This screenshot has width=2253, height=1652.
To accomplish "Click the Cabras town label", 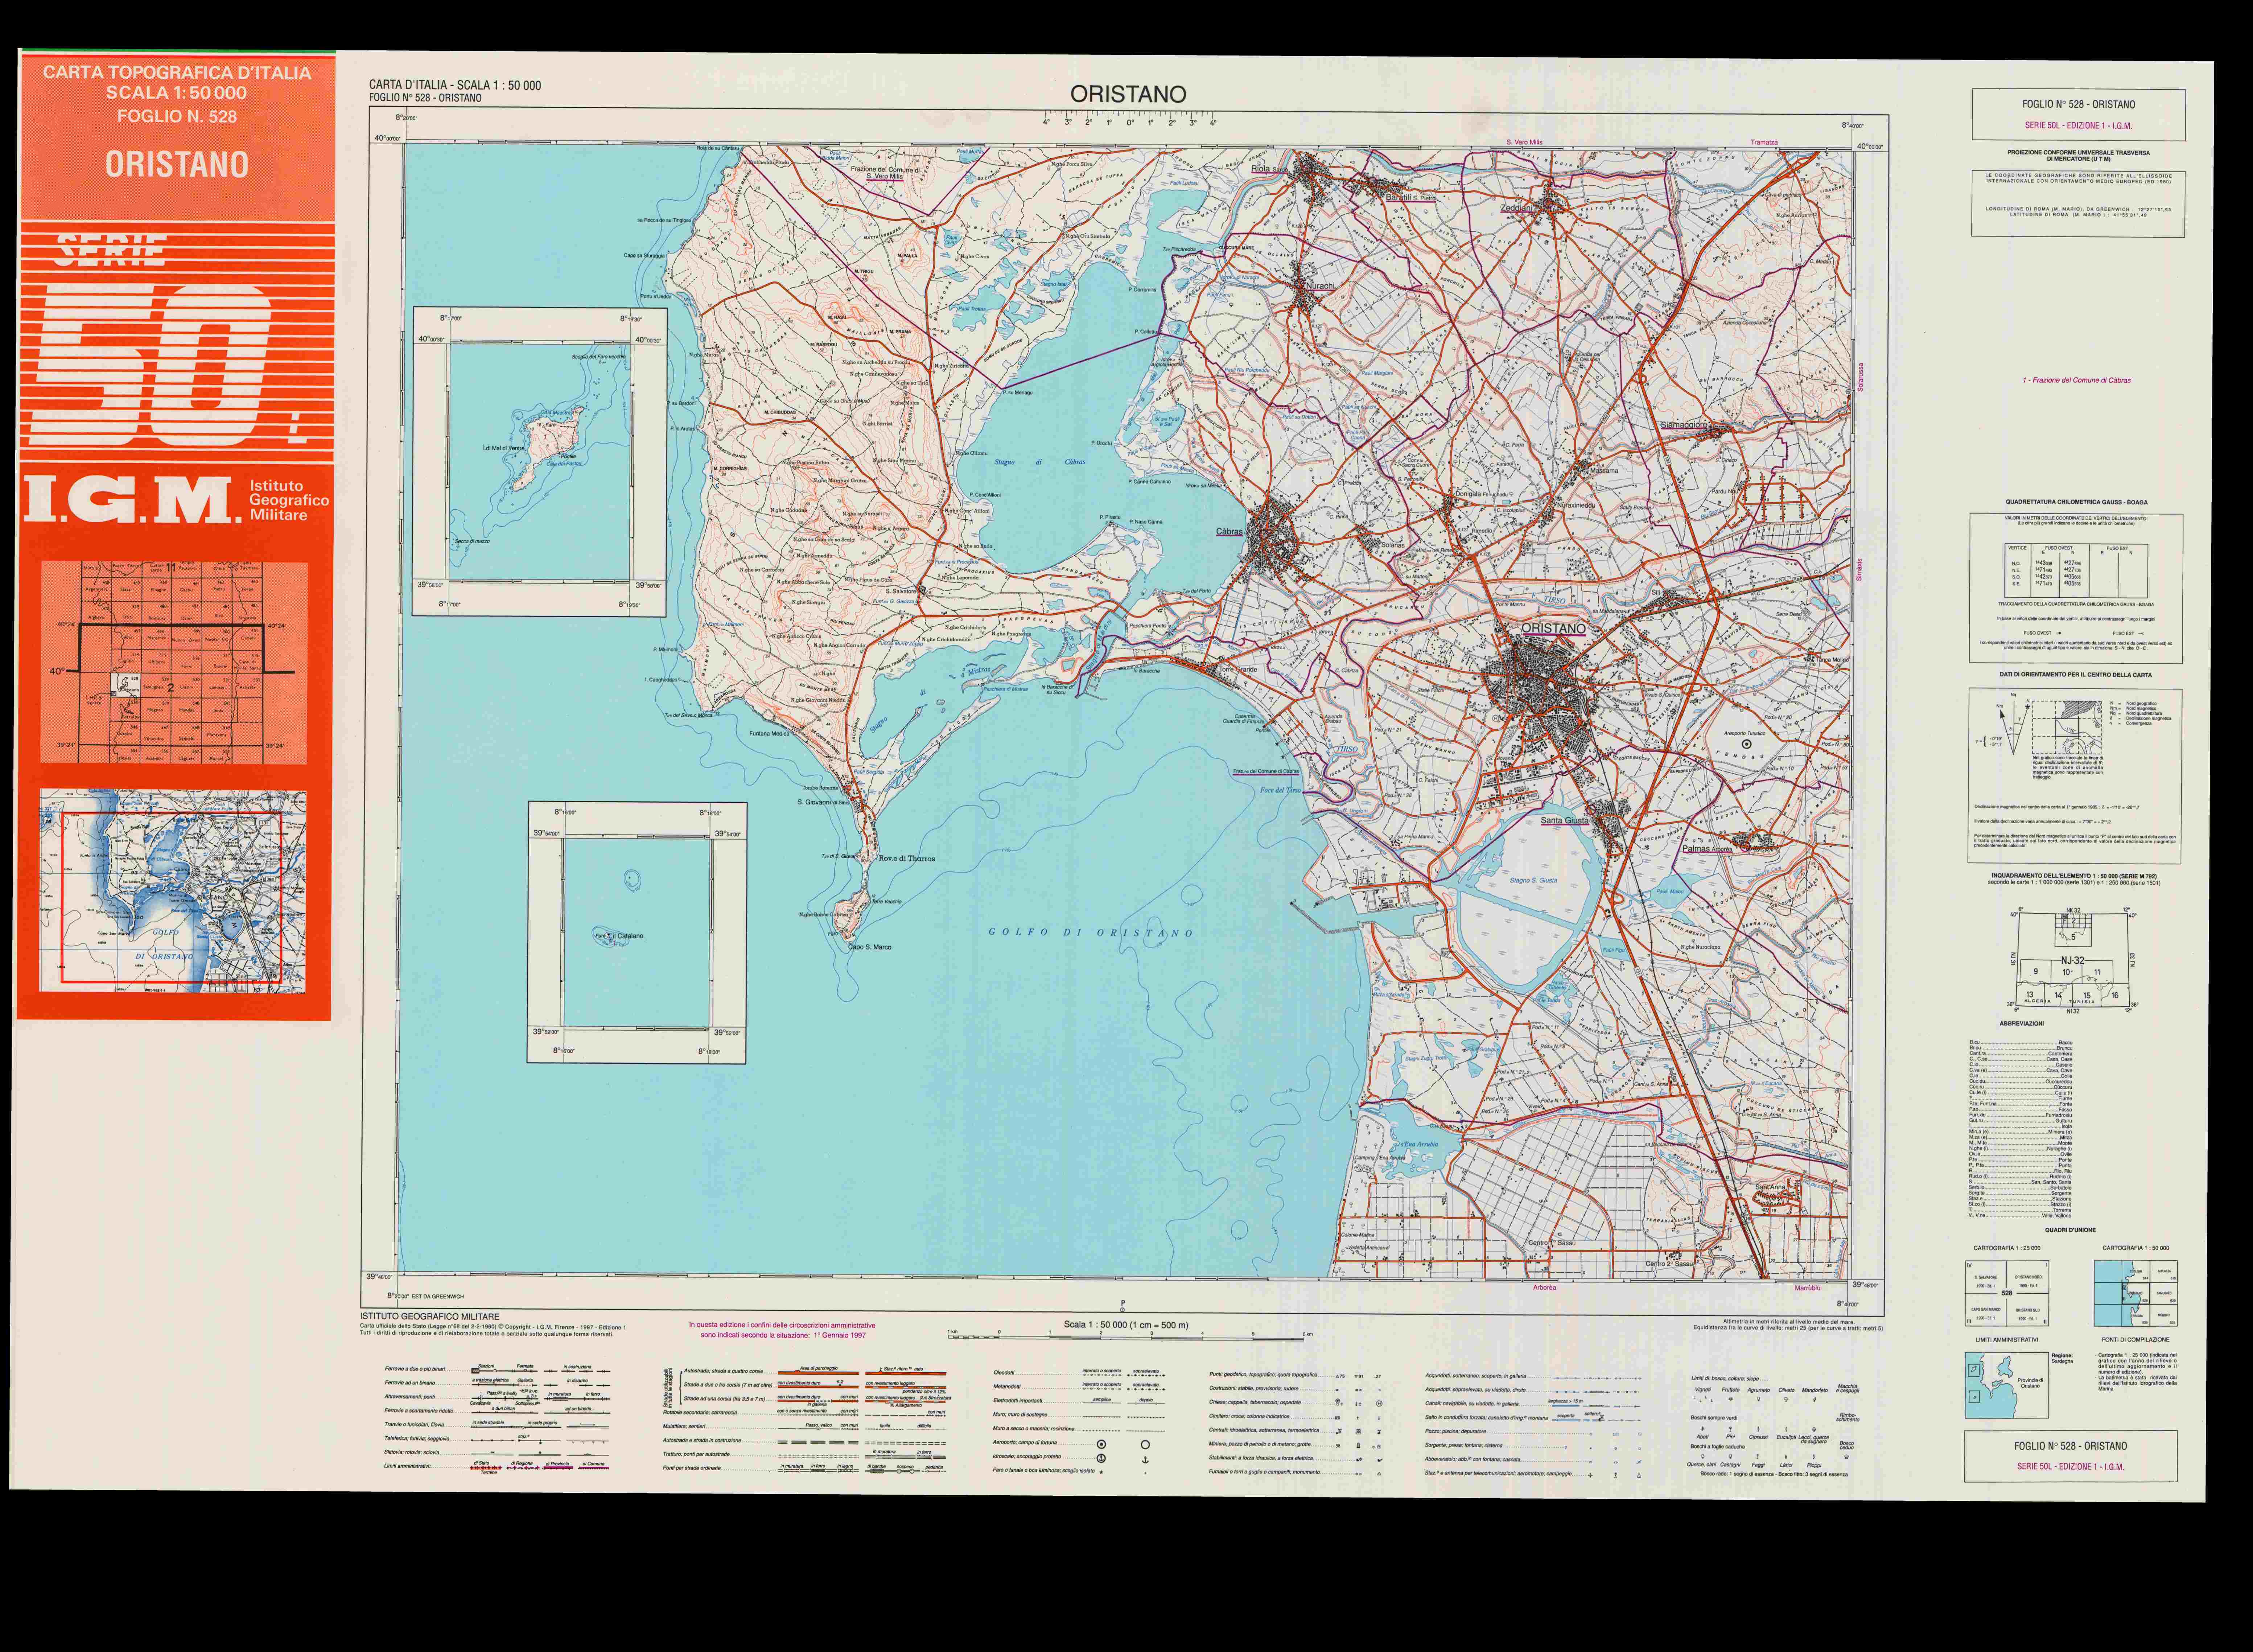I will [1229, 532].
